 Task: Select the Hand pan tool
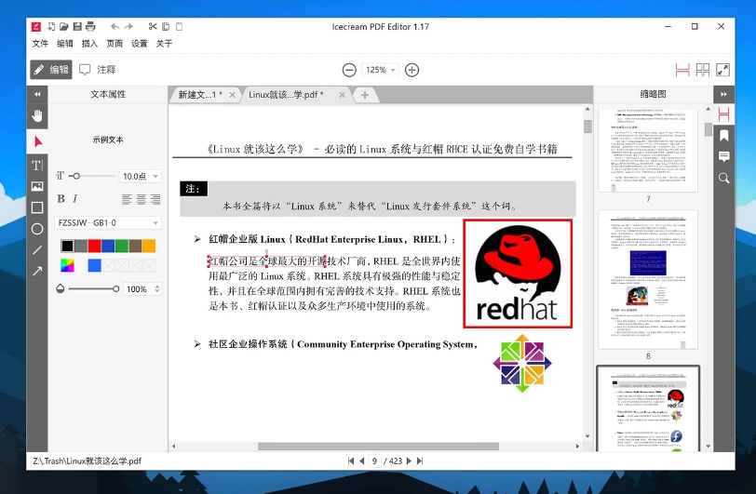(37, 115)
